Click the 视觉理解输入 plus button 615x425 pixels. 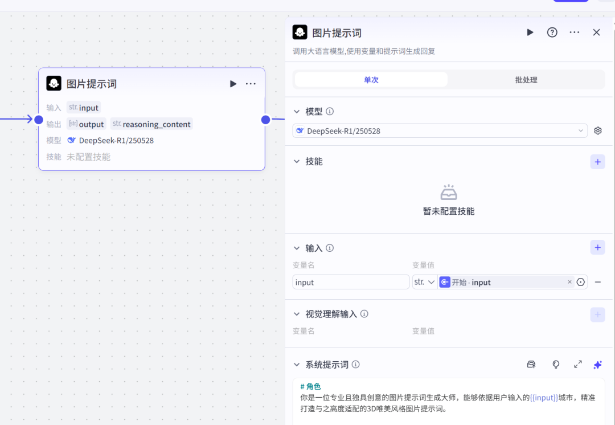[x=597, y=314]
